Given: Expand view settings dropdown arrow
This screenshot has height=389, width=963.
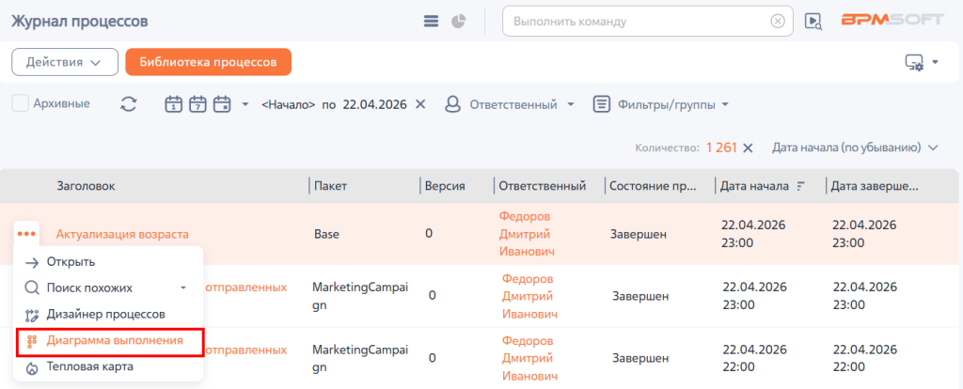Looking at the screenshot, I should [936, 62].
